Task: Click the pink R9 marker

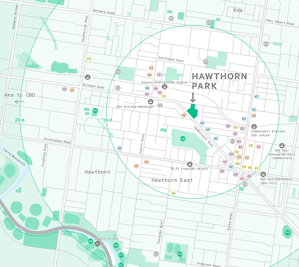Action: pyautogui.click(x=239, y=142)
